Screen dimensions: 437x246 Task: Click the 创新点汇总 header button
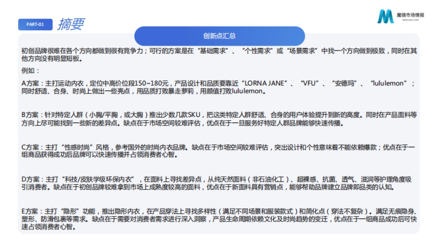pos(220,36)
